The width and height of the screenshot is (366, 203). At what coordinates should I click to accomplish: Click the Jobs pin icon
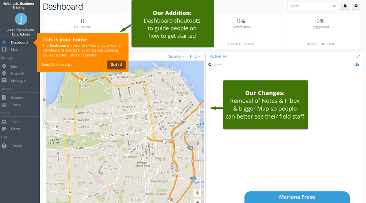(x=4, y=67)
